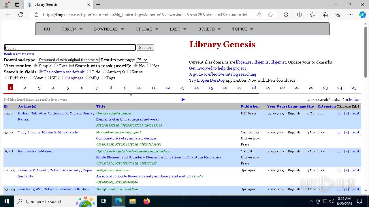Image resolution: width=369 pixels, height=207 pixels.
Task: Open Libgen Desktop link
Action: pyautogui.click(x=211, y=80)
